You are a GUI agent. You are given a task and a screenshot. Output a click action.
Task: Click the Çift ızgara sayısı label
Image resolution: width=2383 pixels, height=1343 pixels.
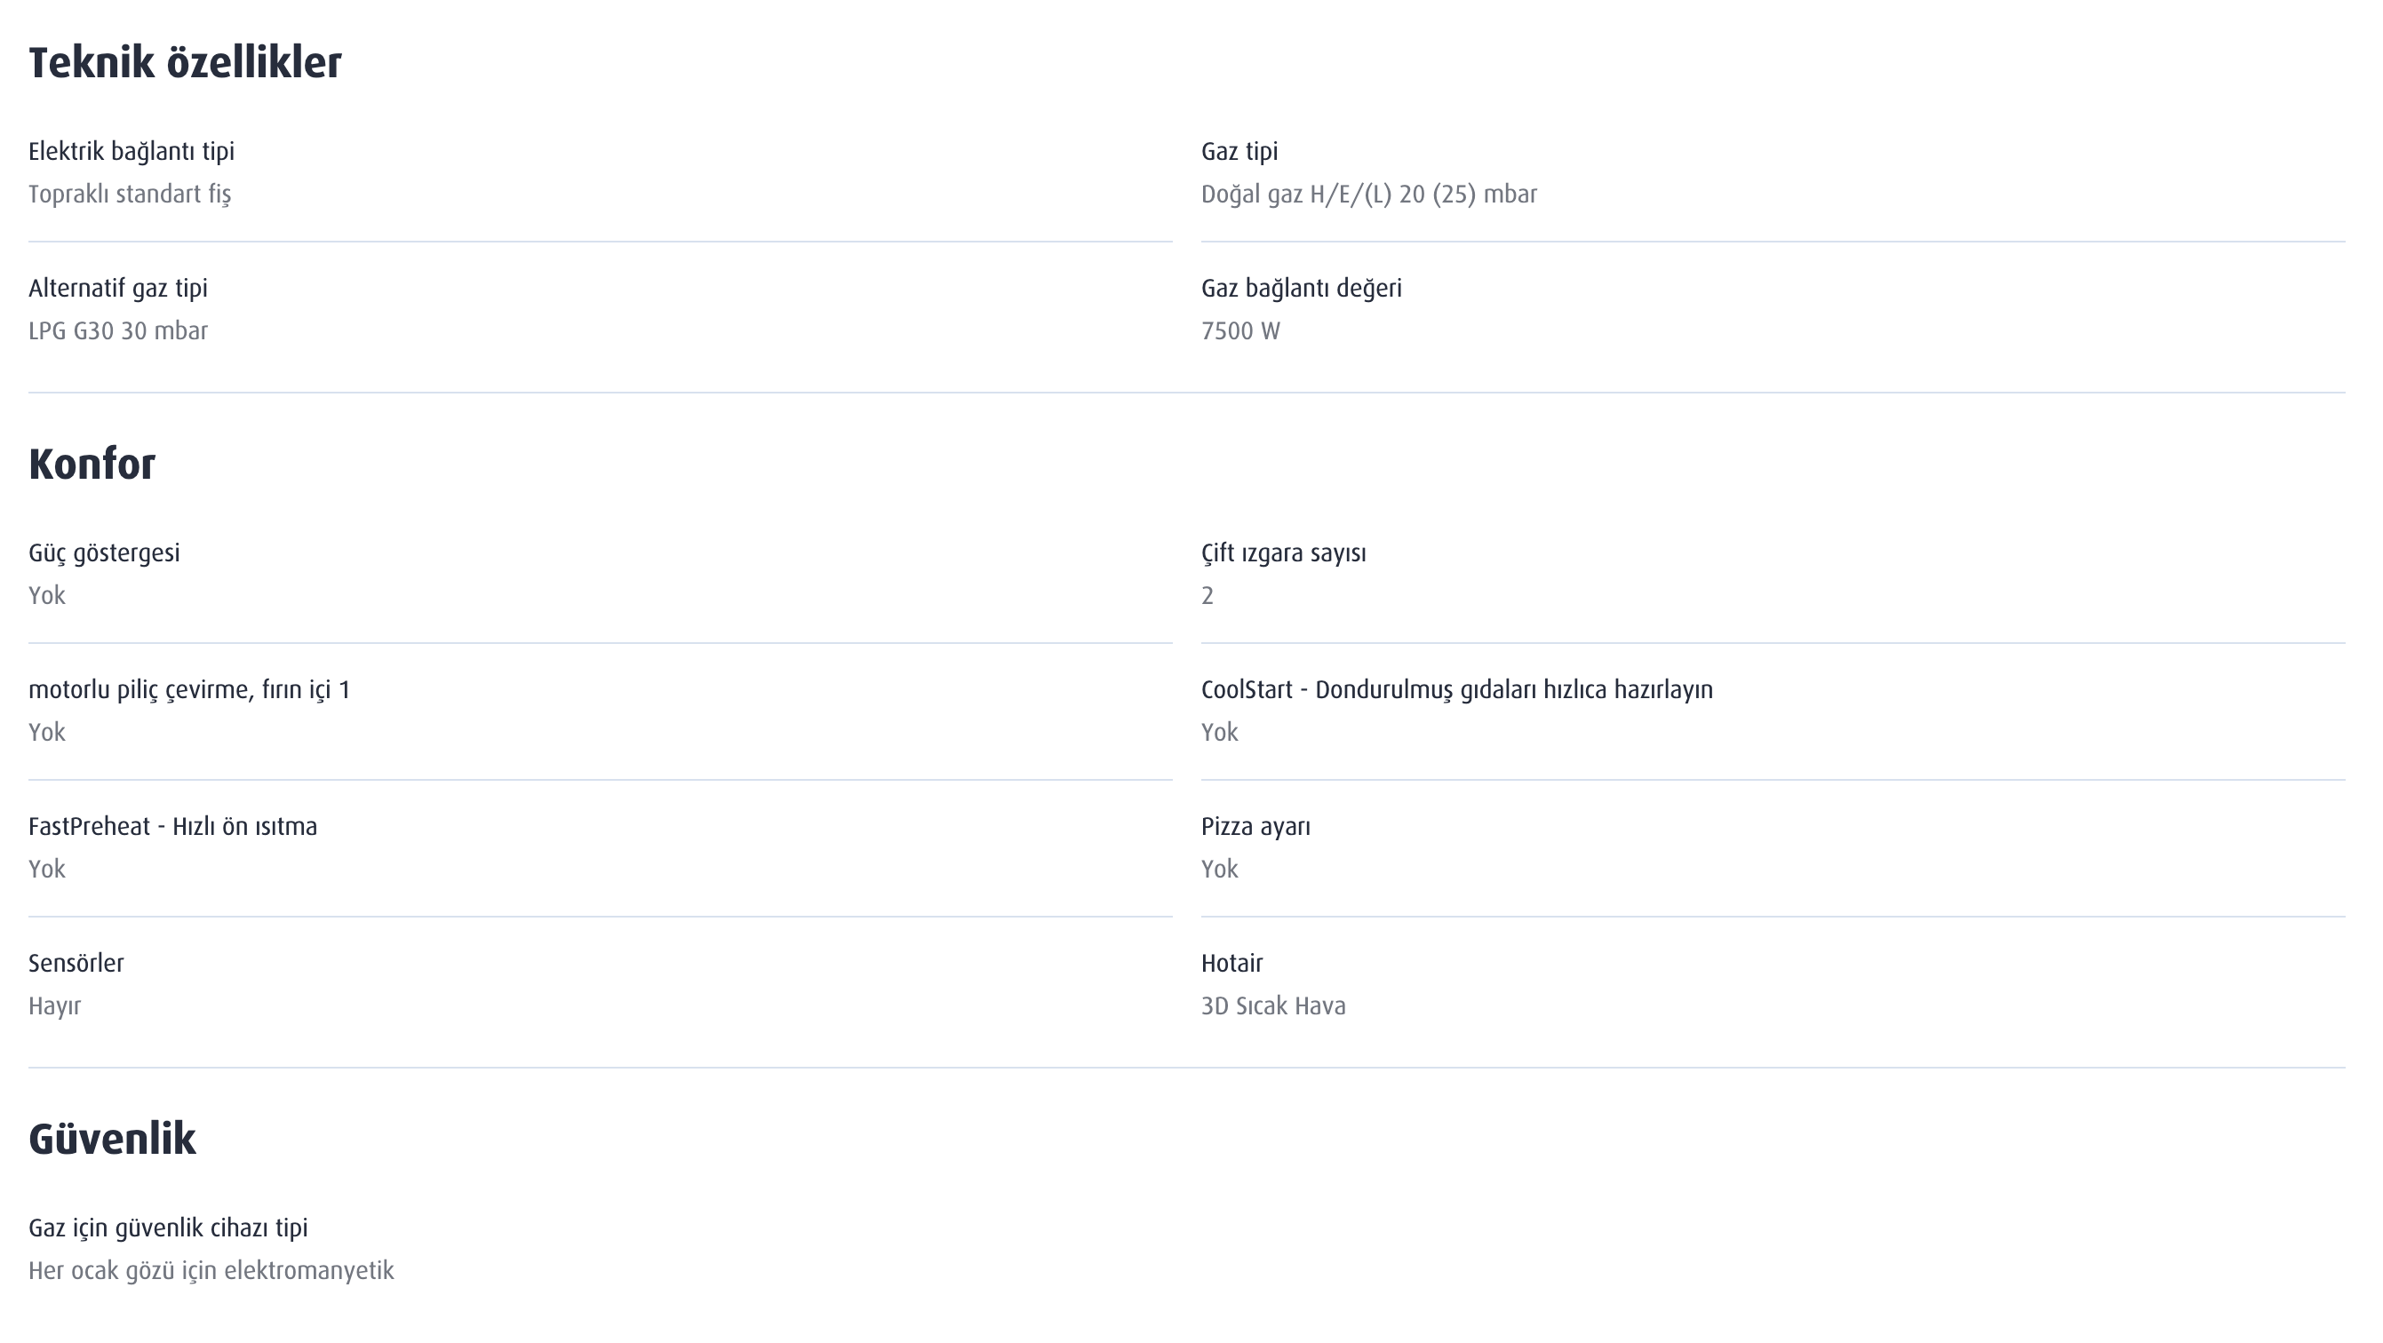1284,553
